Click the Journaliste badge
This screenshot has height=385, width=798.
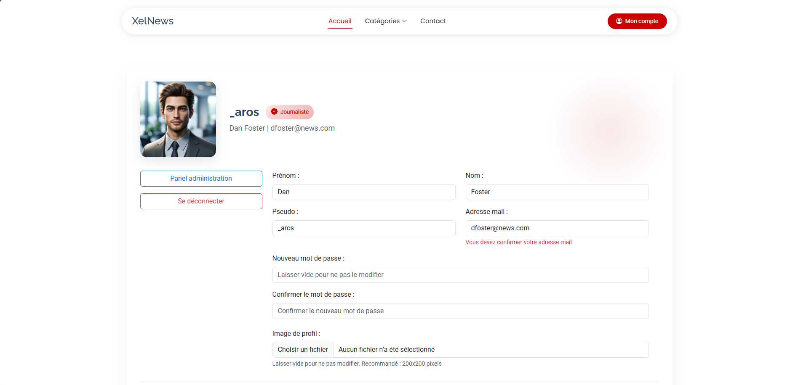(290, 112)
